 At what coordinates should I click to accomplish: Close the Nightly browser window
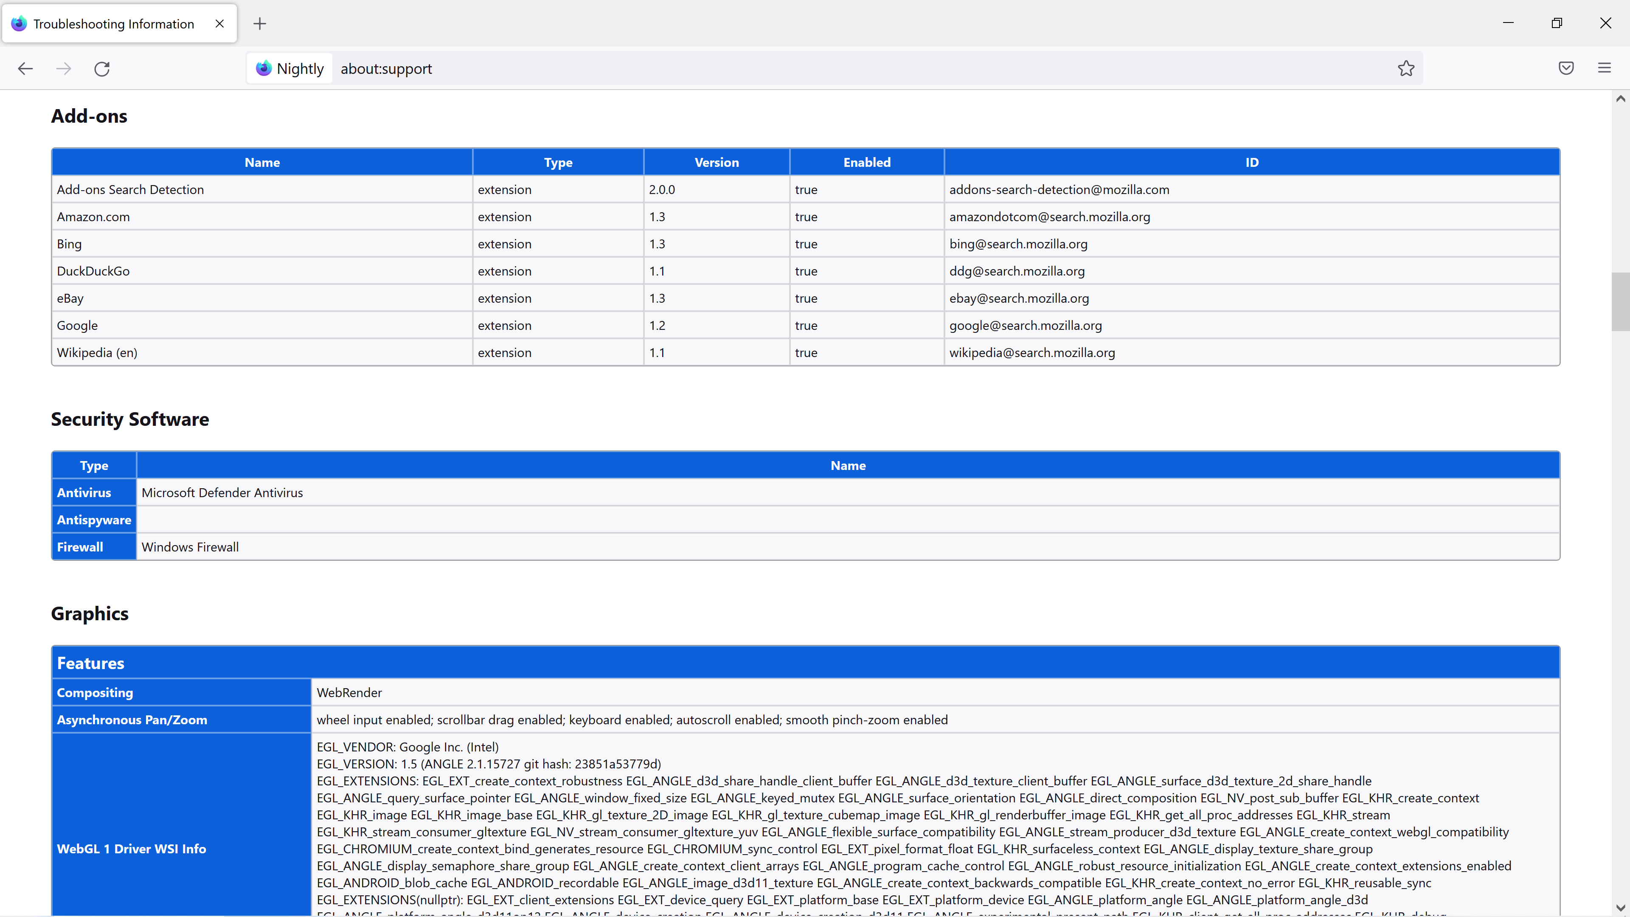pos(1605,23)
